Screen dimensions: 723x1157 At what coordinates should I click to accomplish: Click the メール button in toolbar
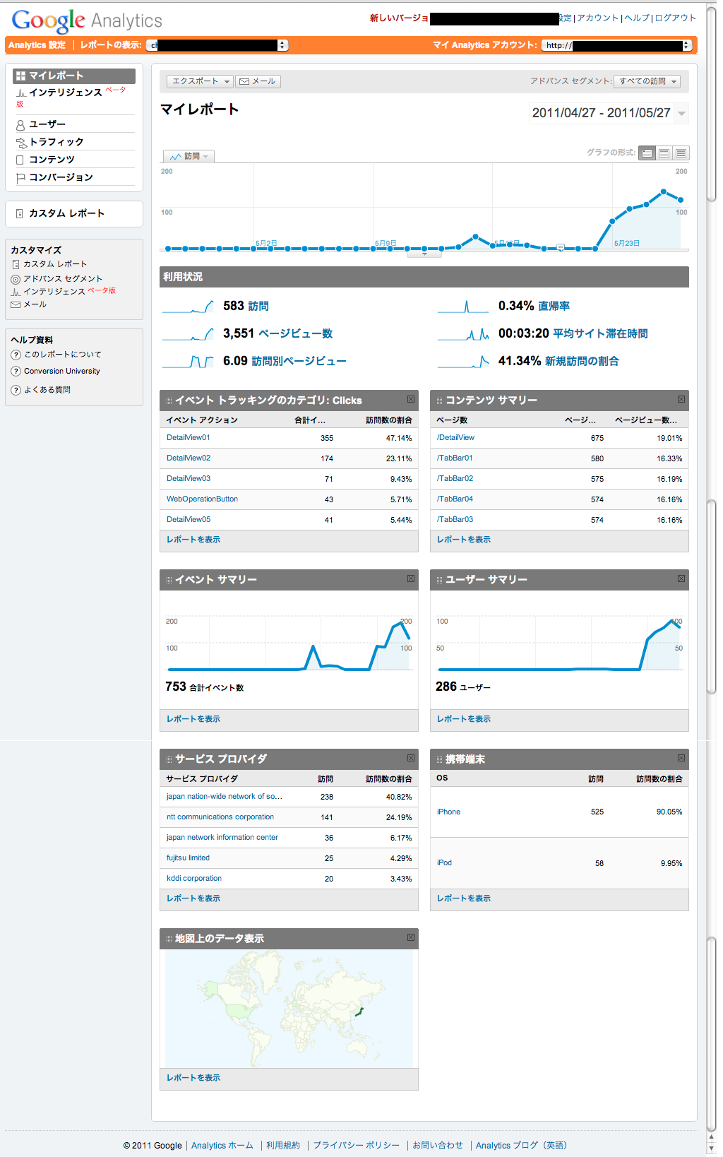click(x=258, y=81)
